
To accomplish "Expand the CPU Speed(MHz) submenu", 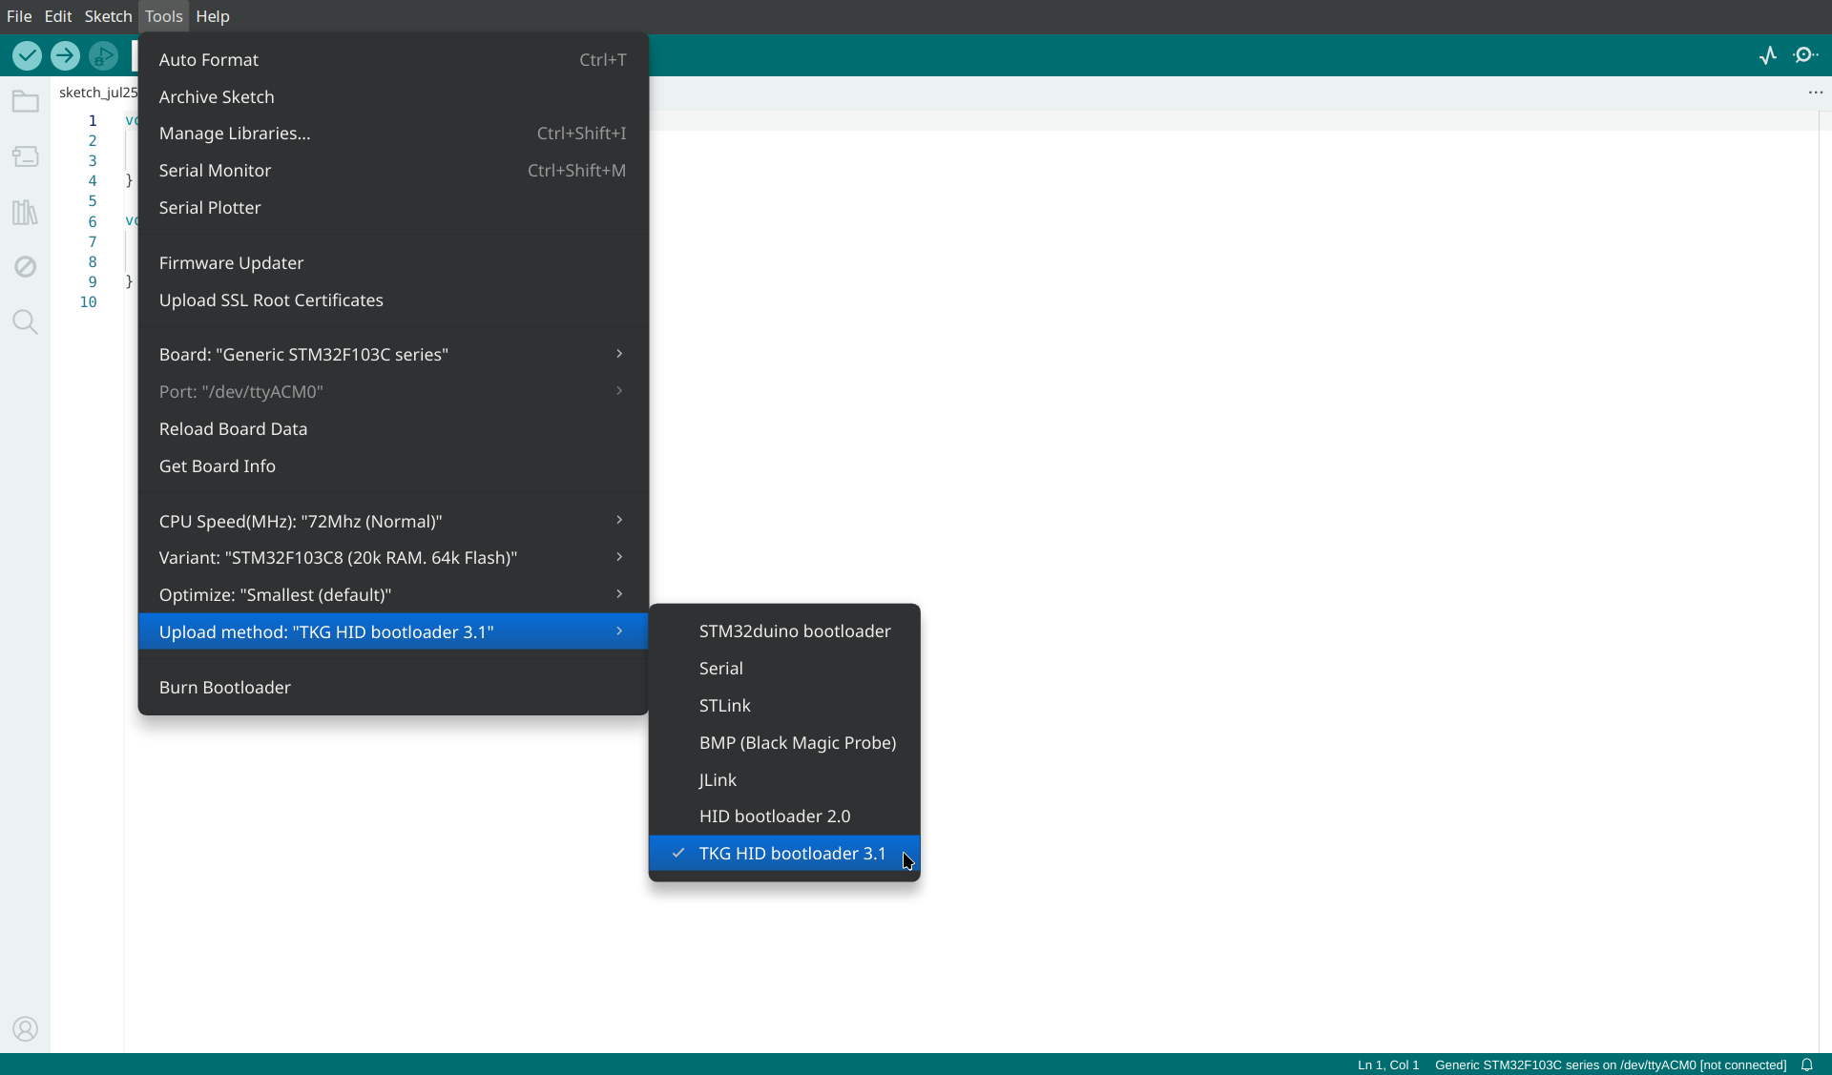I will tap(393, 522).
